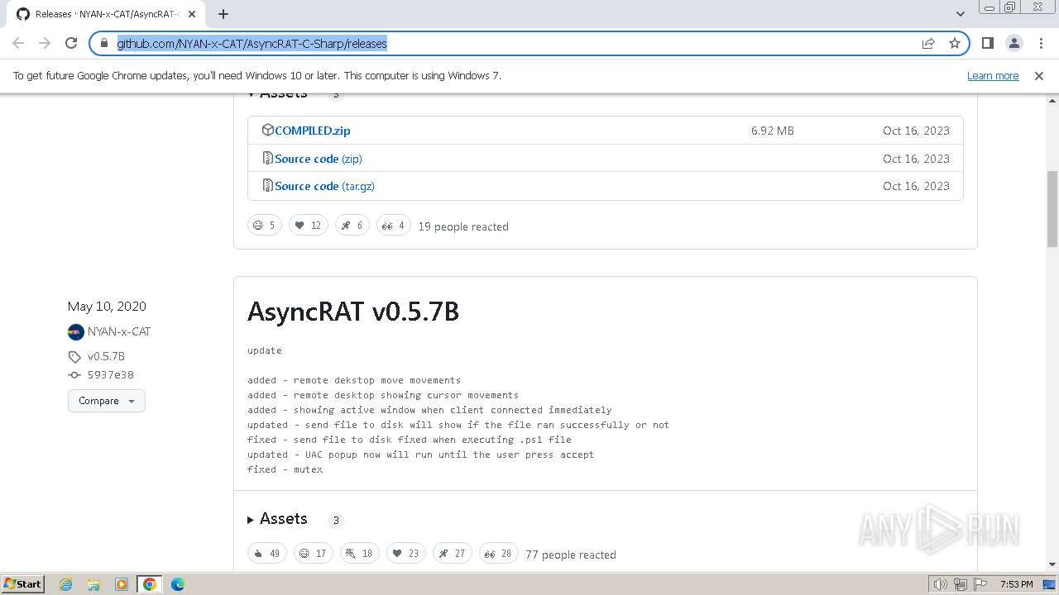Open Action Center flag icon
The height and width of the screenshot is (595, 1059).
click(x=980, y=584)
